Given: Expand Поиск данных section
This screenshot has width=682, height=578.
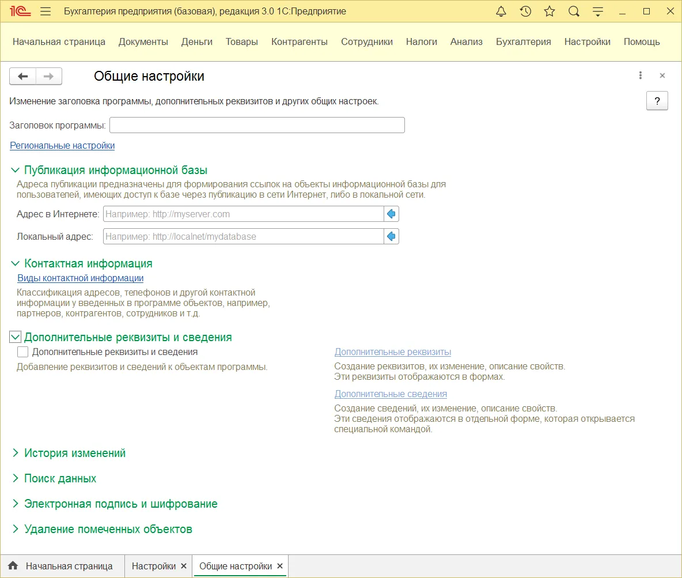Looking at the screenshot, I should [15, 478].
